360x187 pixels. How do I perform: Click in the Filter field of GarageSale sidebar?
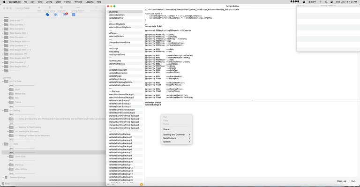click(54, 184)
